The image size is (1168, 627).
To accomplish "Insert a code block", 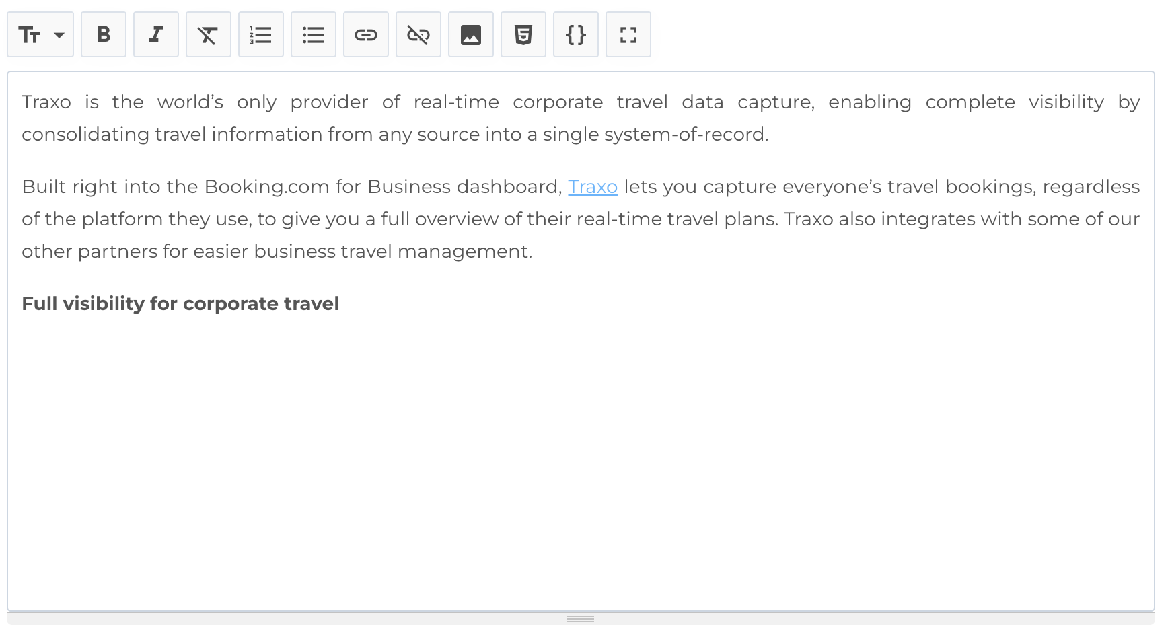I will coord(575,34).
